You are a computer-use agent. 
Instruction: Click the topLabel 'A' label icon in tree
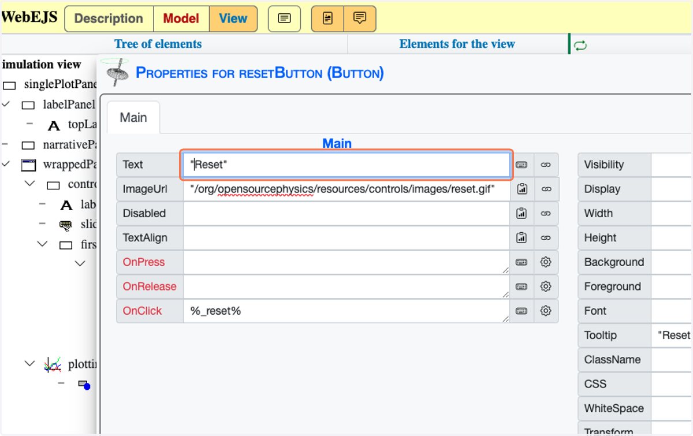[54, 125]
